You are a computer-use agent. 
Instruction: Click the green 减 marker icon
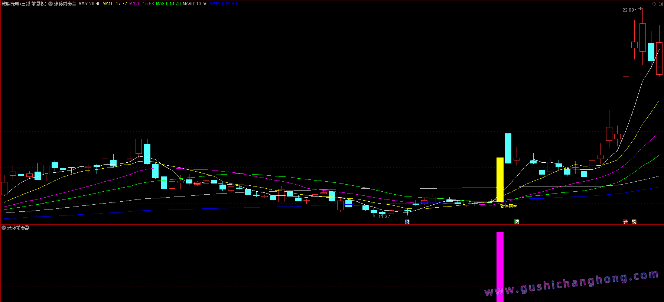pyautogui.click(x=517, y=222)
